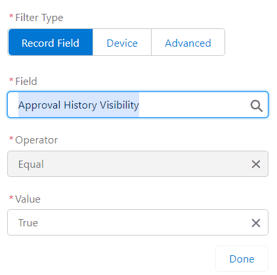Viewport: 277px width, 275px height.
Task: Choose the Advanced filter type
Action: [x=188, y=42]
